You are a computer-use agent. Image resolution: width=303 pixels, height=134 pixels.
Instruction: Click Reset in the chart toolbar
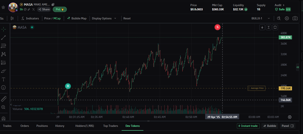(127, 18)
